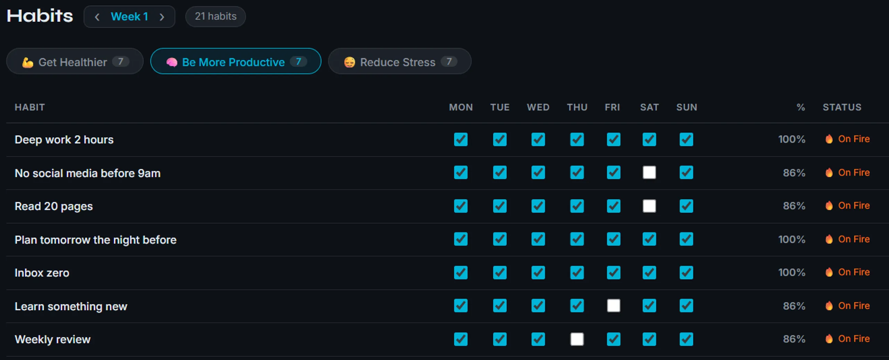Uncheck Read 20 pages on Friday
Screen dimensions: 889x360
point(614,206)
